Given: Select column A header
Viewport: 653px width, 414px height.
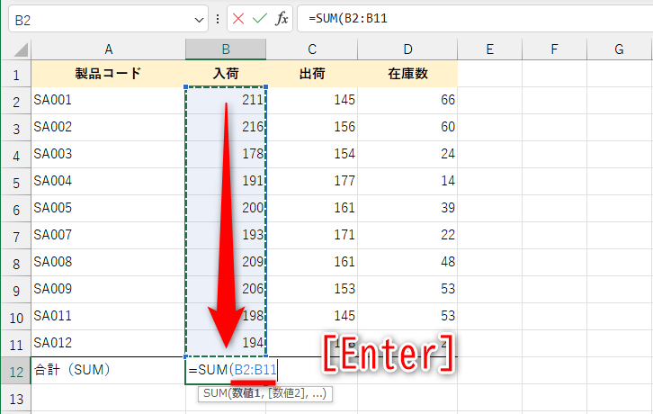Looking at the screenshot, I should 108,49.
